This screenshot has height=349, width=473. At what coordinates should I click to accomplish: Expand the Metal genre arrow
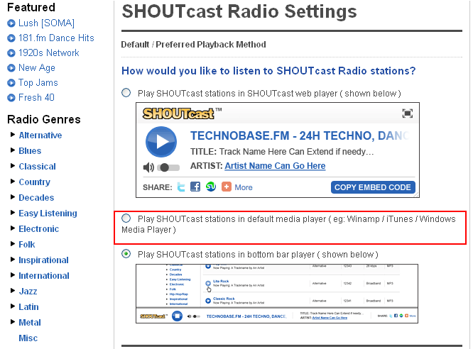tap(13, 322)
